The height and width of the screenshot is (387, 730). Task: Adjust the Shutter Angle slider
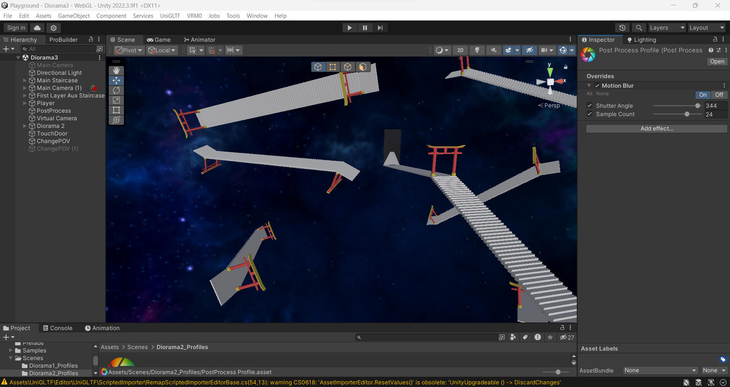pyautogui.click(x=698, y=106)
